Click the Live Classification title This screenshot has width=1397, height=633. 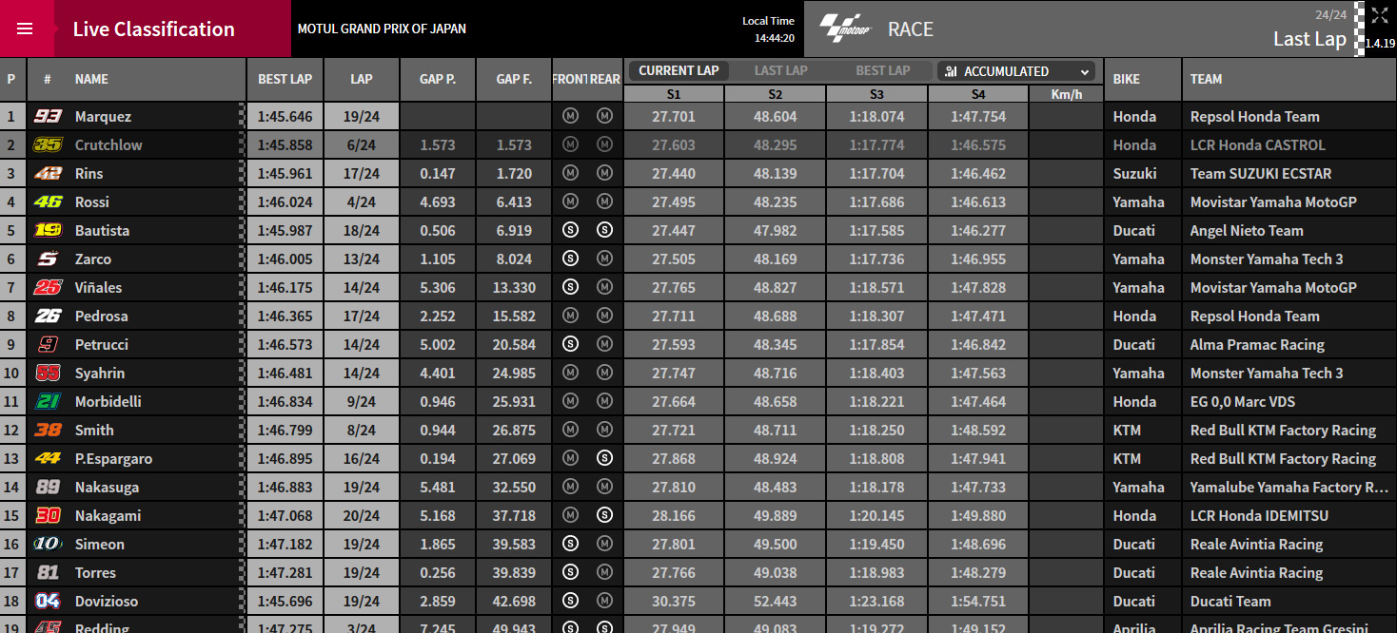(153, 29)
